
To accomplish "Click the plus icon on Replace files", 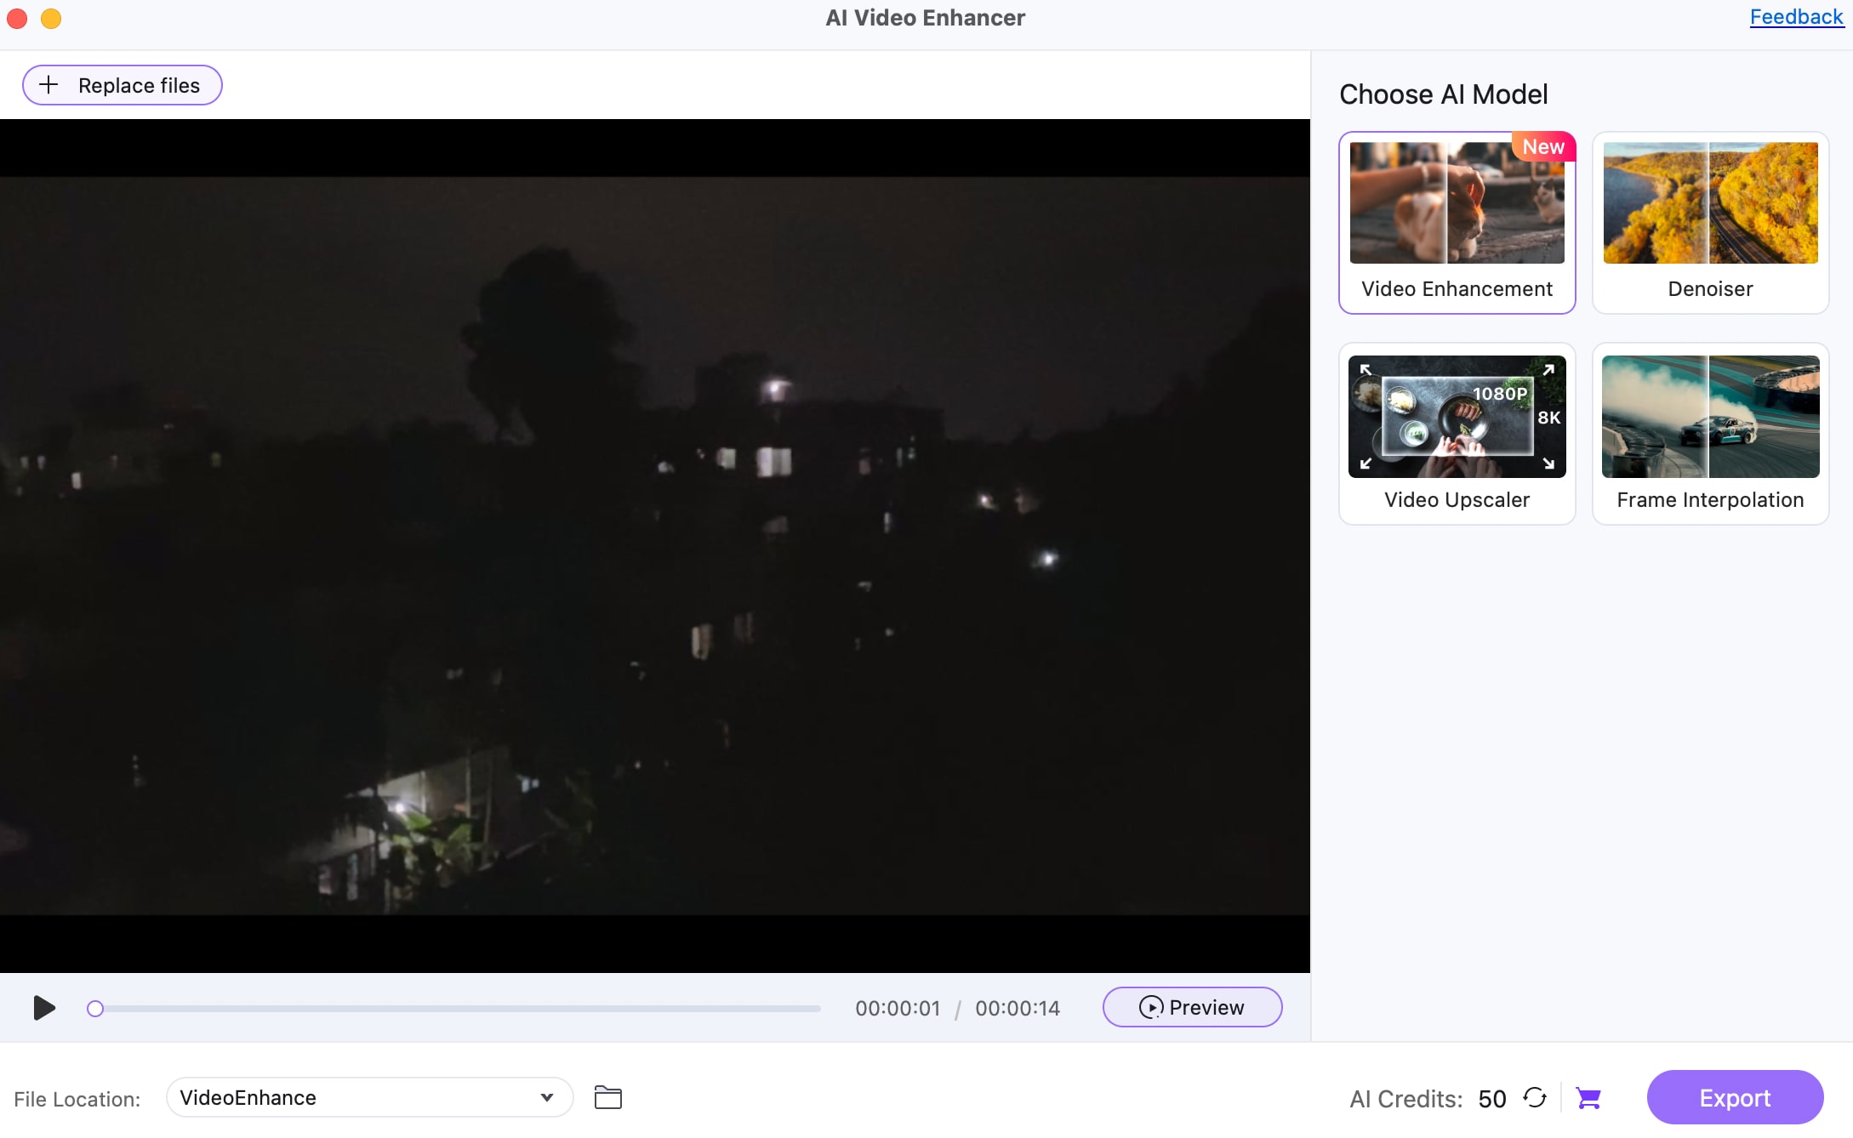I will click(x=49, y=85).
